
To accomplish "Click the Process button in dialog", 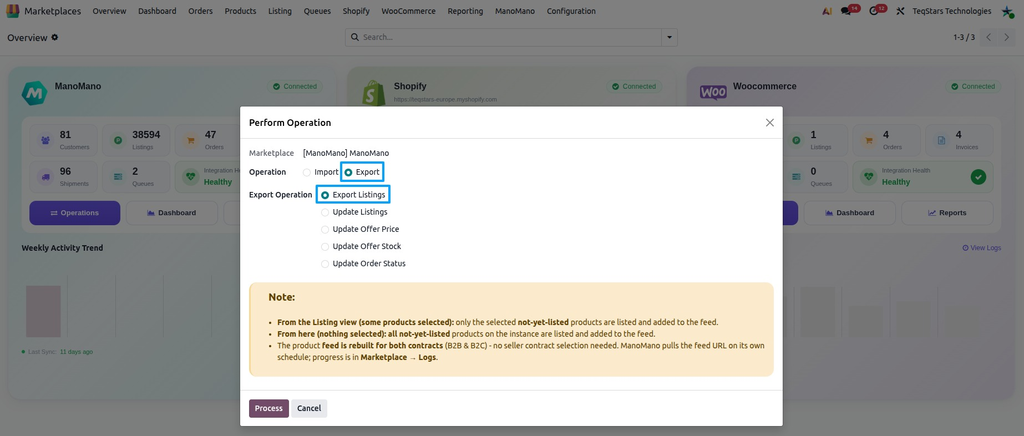I will pyautogui.click(x=269, y=408).
